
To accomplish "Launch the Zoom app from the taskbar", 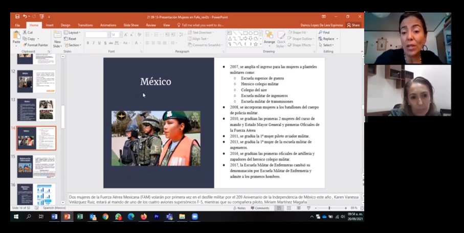I will tap(195, 217).
